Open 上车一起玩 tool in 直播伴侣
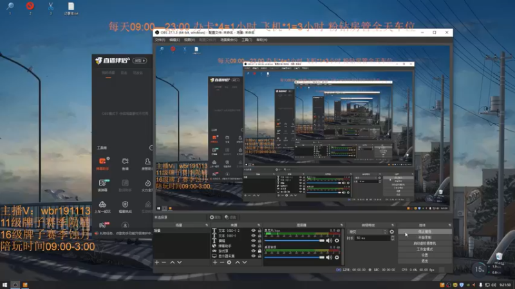This screenshot has height=289, width=515. pos(102,207)
